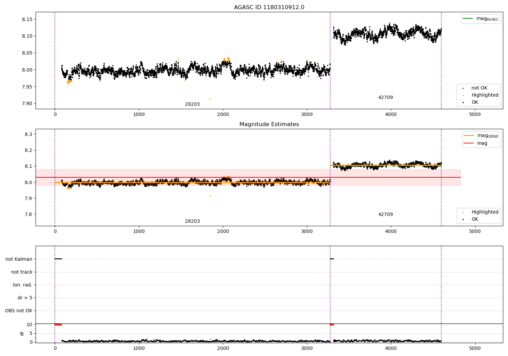Click the 'OBS not OK' row label
Viewport: 508px width, 356px height.
pyautogui.click(x=19, y=311)
